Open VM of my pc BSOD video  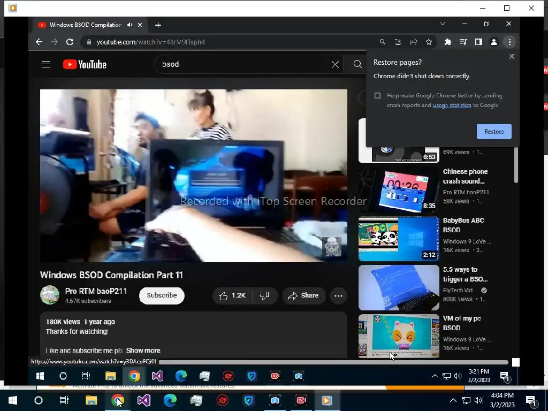click(399, 336)
